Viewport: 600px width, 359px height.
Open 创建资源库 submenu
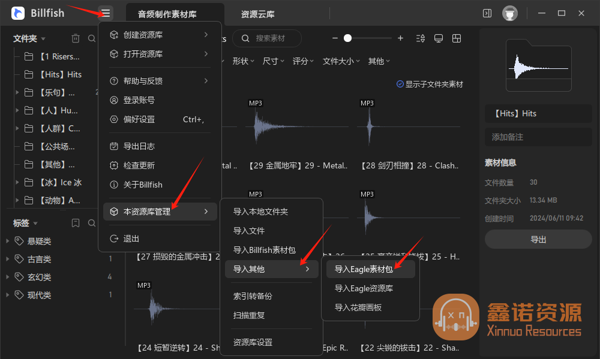point(160,35)
